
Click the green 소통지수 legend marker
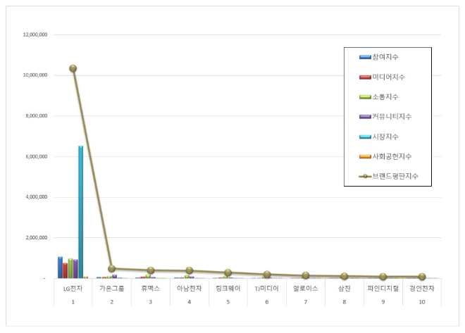tap(364, 96)
